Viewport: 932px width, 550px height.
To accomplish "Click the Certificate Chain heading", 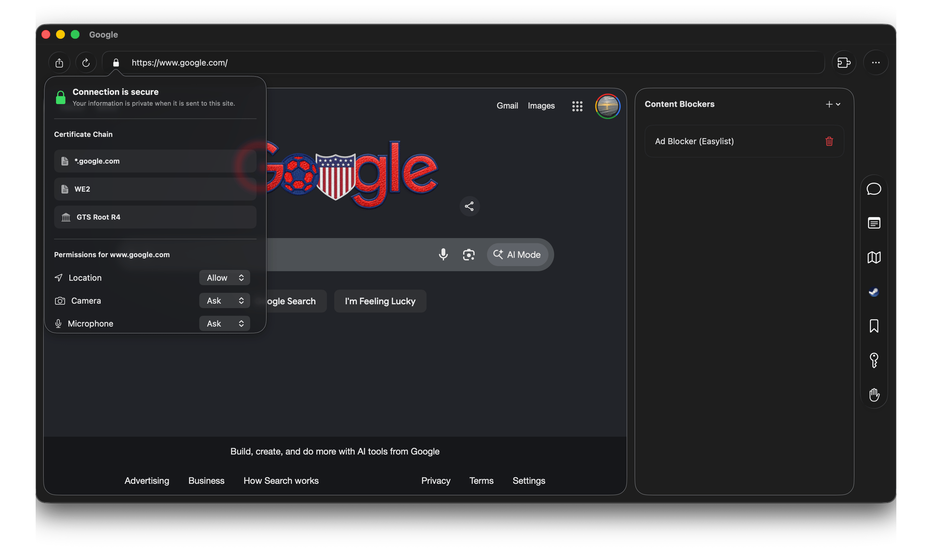I will [83, 134].
